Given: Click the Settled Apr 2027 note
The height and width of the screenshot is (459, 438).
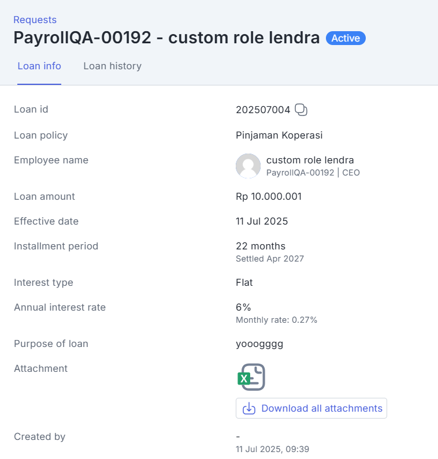Looking at the screenshot, I should pos(270,259).
